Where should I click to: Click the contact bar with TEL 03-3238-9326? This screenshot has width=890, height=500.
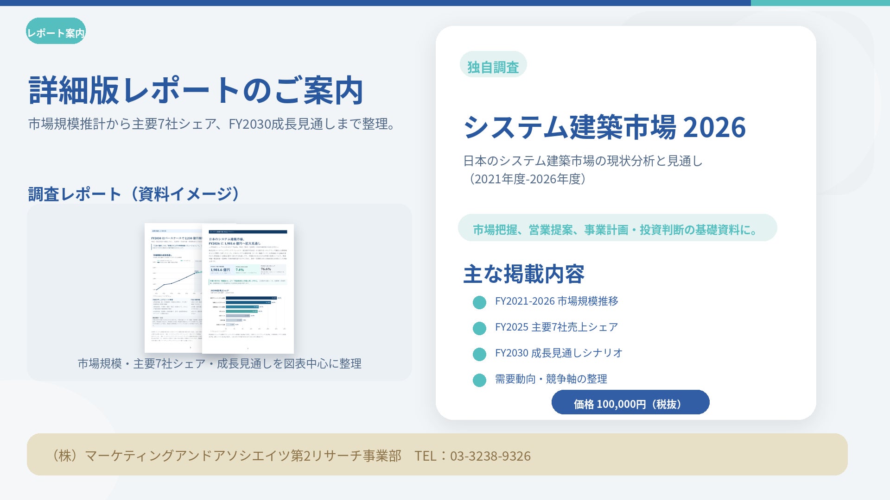437,455
